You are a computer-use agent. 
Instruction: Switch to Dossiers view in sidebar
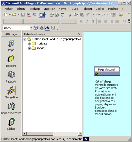click(x=11, y=61)
